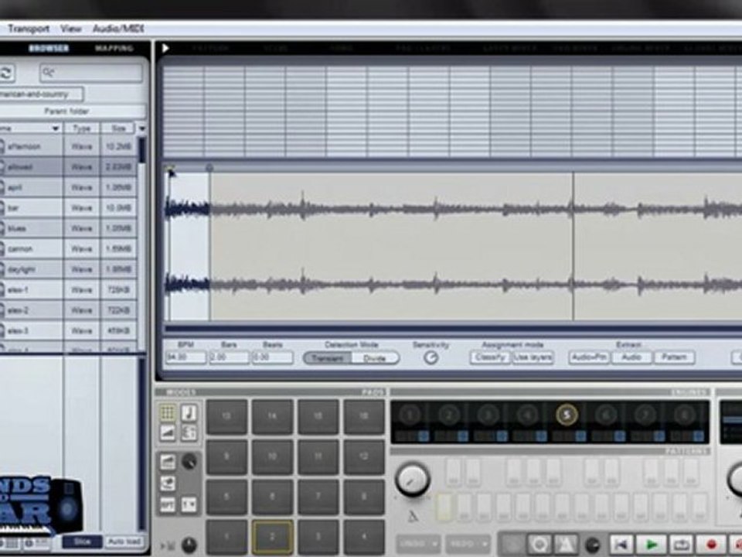Screen dimensions: 742x557
Task: Select engine 7 in the engines strip
Action: 645,415
